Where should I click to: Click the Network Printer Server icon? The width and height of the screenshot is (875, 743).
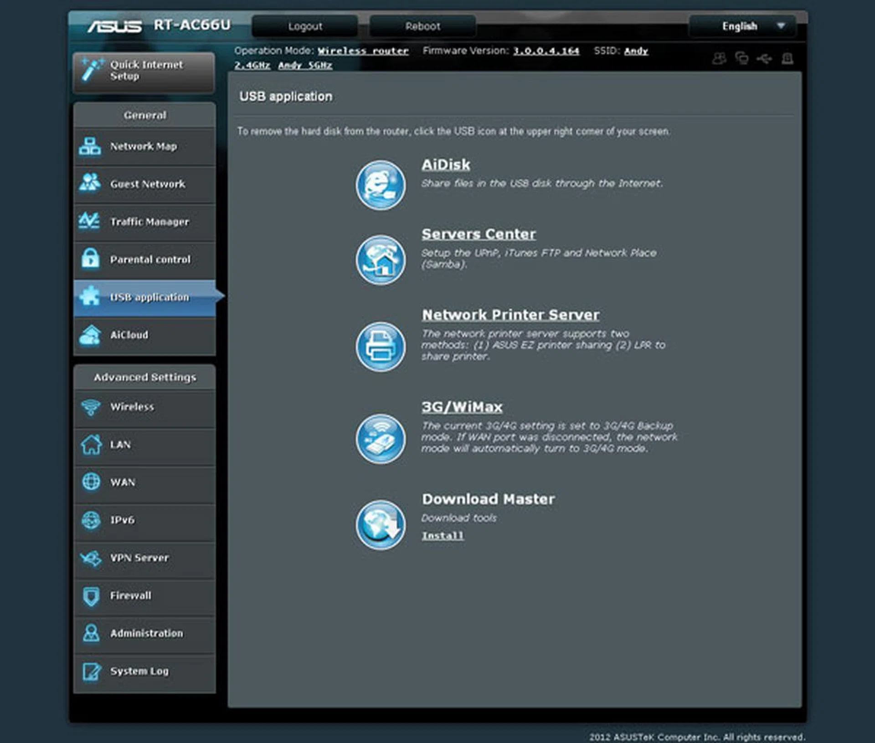(380, 346)
